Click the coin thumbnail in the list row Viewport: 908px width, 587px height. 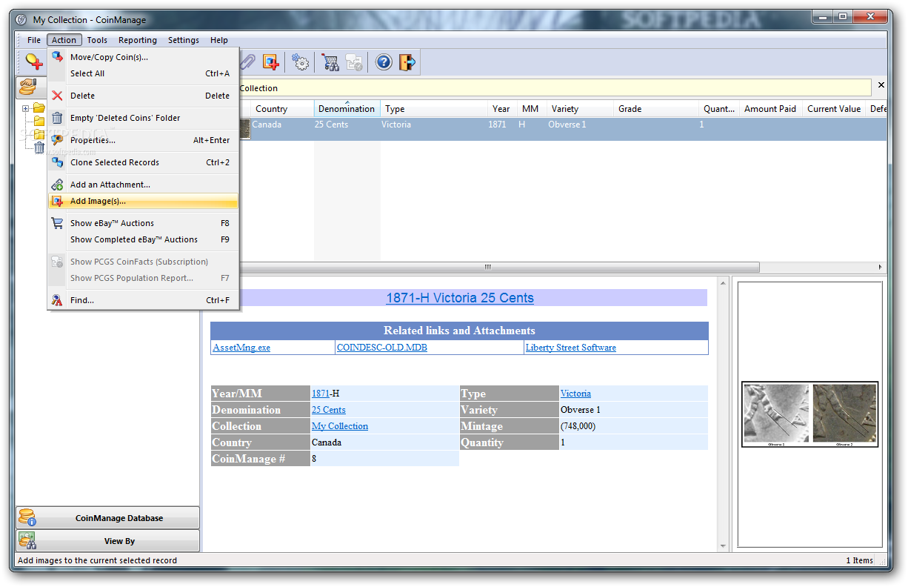tap(244, 129)
